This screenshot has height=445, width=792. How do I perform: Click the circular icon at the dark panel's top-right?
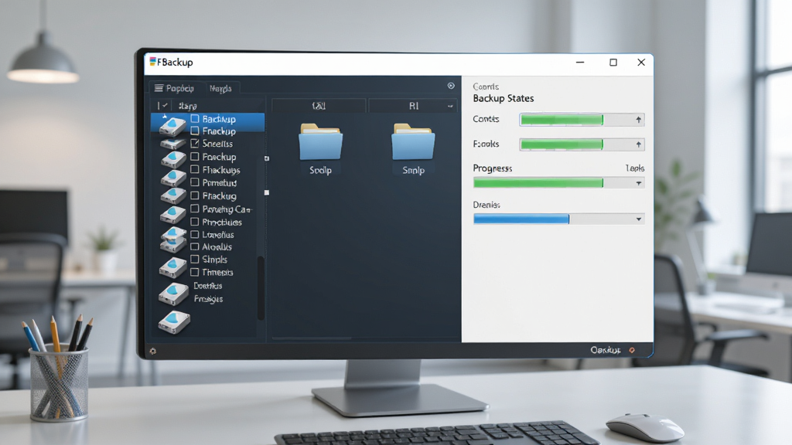[x=451, y=86]
